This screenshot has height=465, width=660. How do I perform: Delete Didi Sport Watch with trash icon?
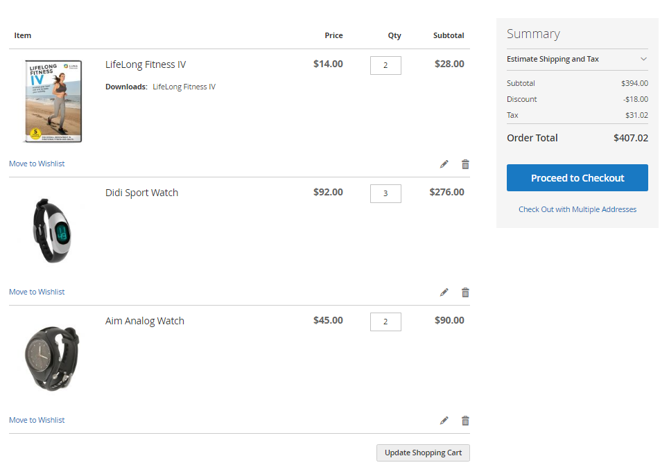[x=465, y=292]
